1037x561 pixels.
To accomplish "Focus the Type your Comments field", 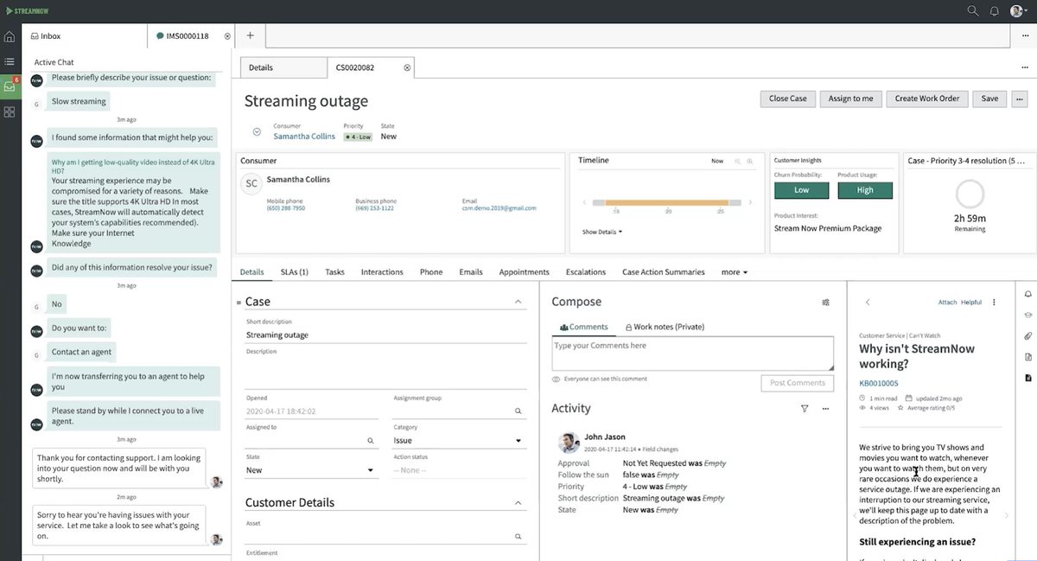I will point(692,353).
